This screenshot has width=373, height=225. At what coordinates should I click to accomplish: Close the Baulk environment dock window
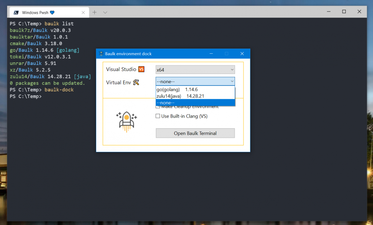pyautogui.click(x=242, y=53)
